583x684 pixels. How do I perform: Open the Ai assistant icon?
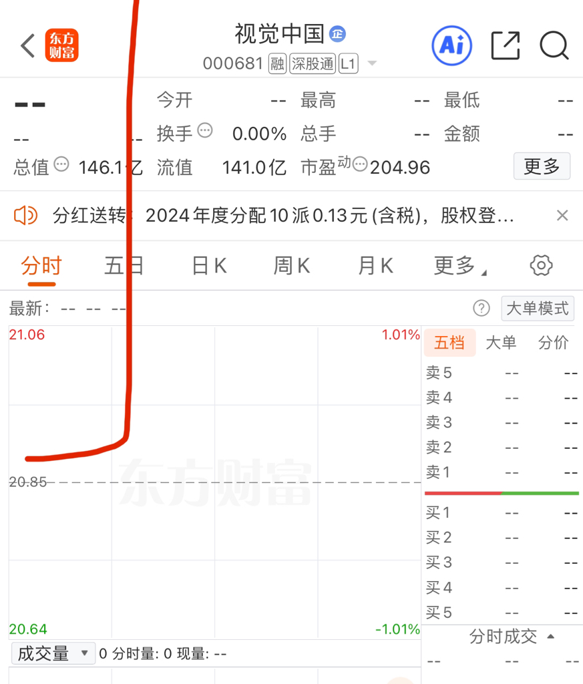(451, 45)
